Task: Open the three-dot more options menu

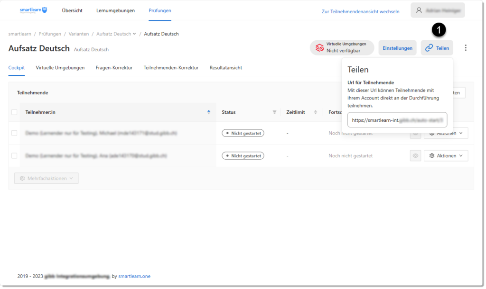Action: 466,48
